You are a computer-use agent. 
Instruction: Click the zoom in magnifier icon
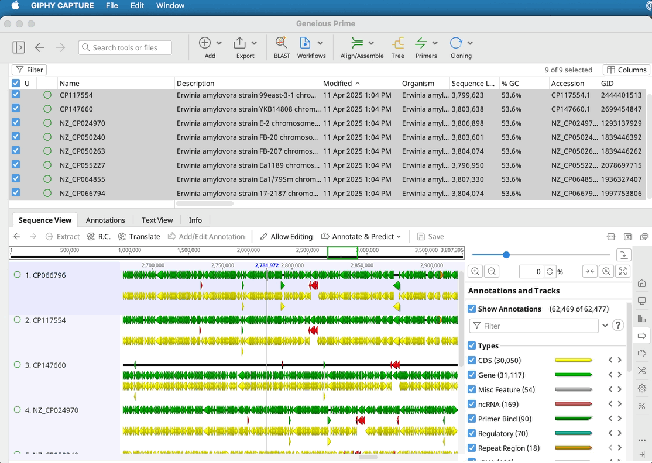475,271
